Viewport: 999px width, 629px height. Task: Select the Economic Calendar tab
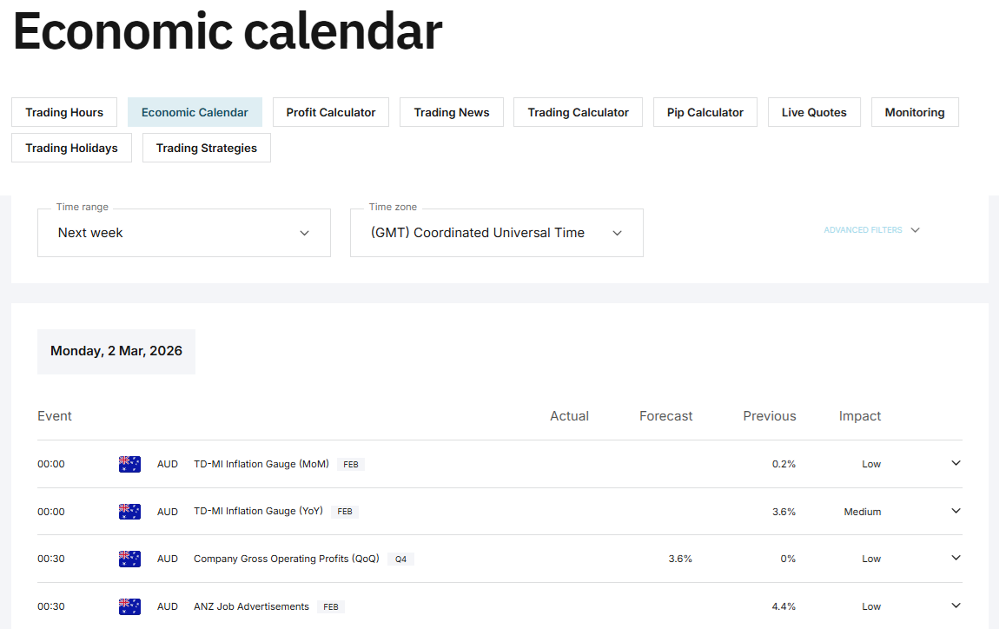[195, 112]
